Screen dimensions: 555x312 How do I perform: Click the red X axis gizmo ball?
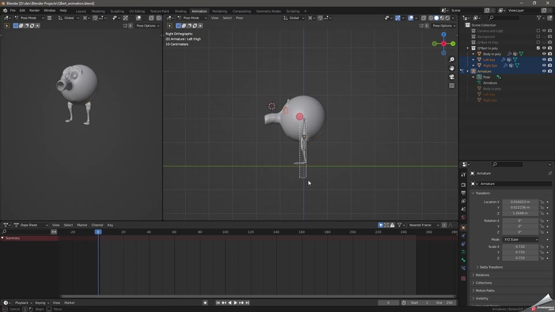(444, 44)
